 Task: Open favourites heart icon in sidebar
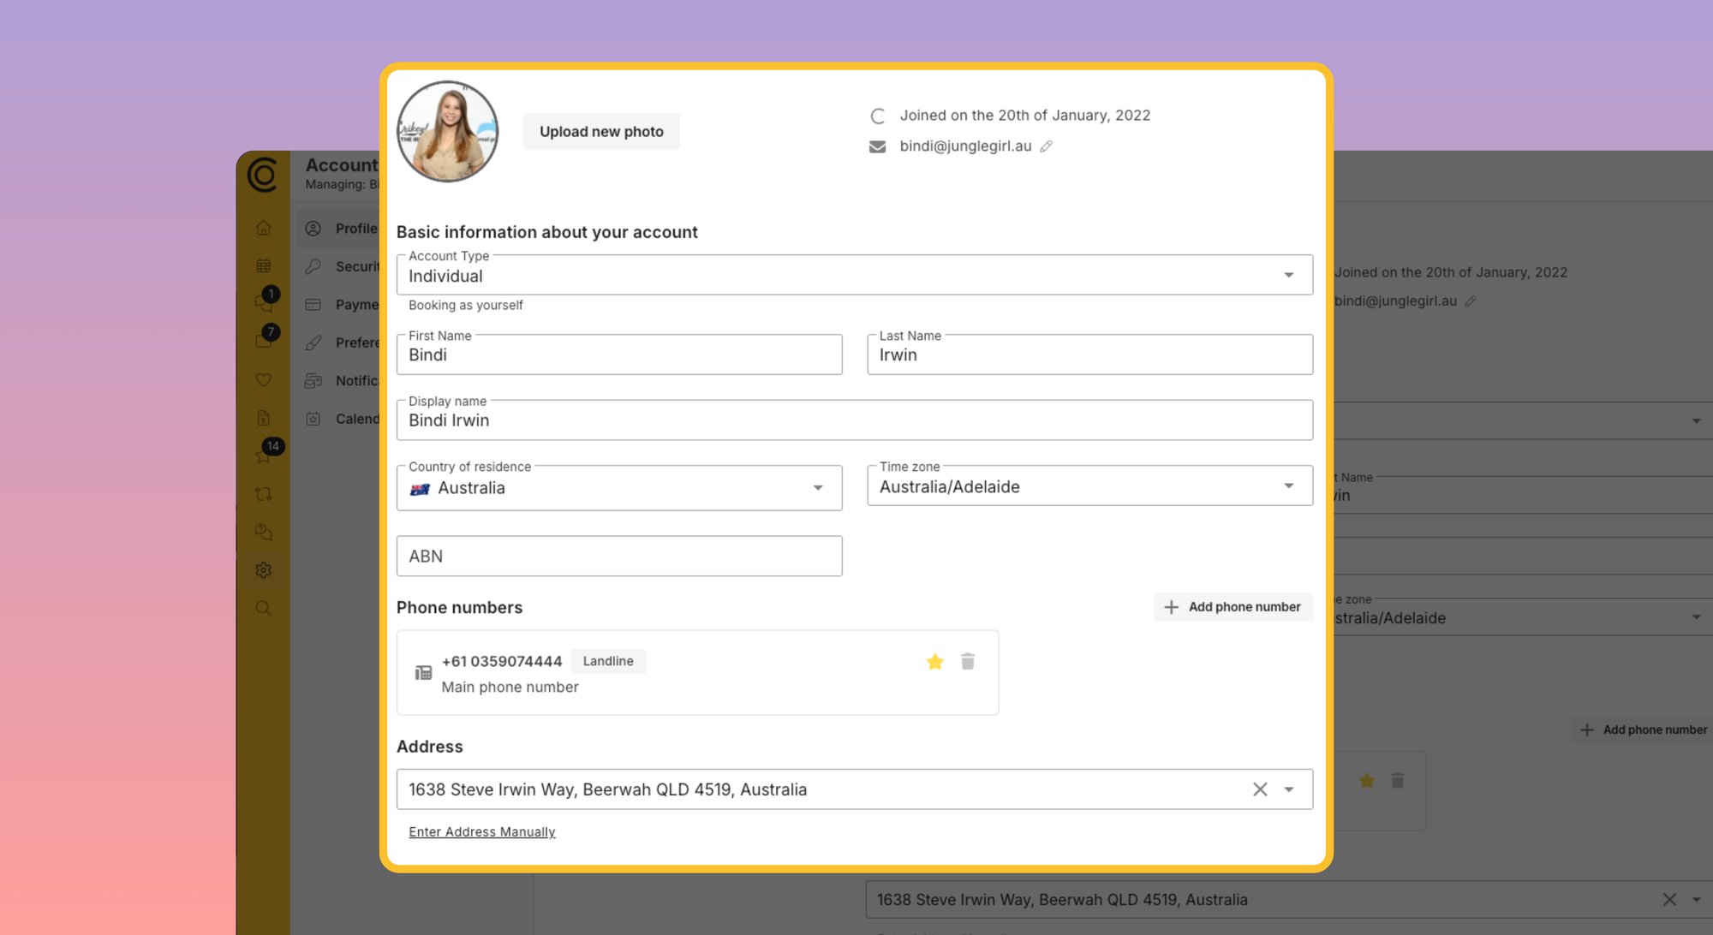(x=263, y=379)
